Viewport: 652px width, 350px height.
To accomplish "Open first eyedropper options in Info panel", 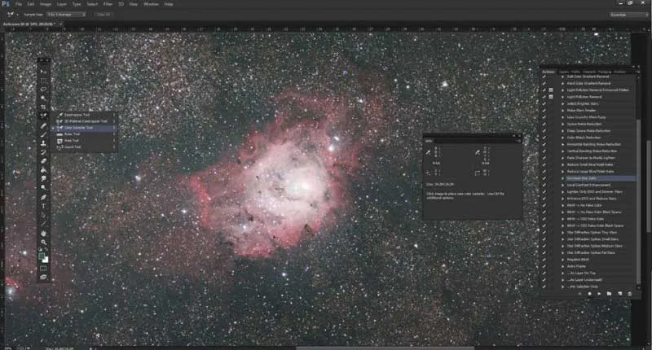I will pyautogui.click(x=429, y=152).
